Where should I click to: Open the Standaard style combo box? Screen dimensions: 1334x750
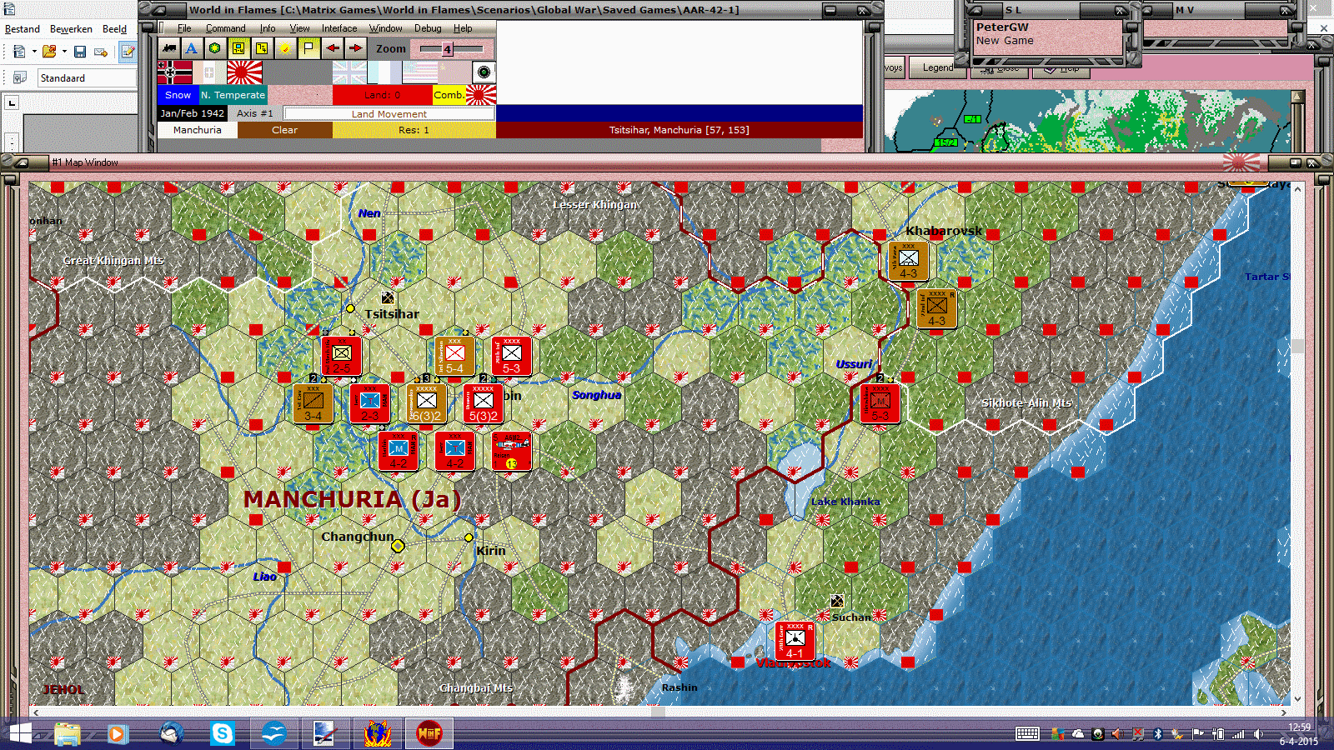click(87, 77)
